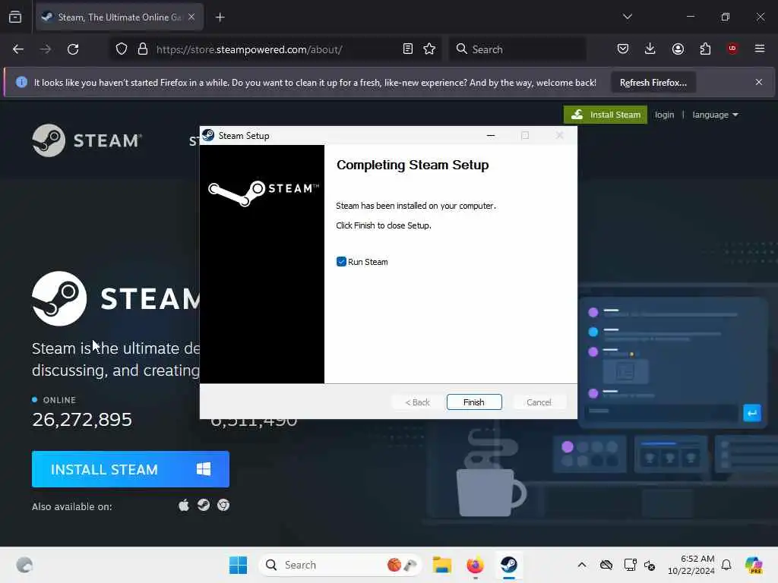Click the green Install Steam header button
Viewport: 778px width, 583px height.
pos(606,115)
